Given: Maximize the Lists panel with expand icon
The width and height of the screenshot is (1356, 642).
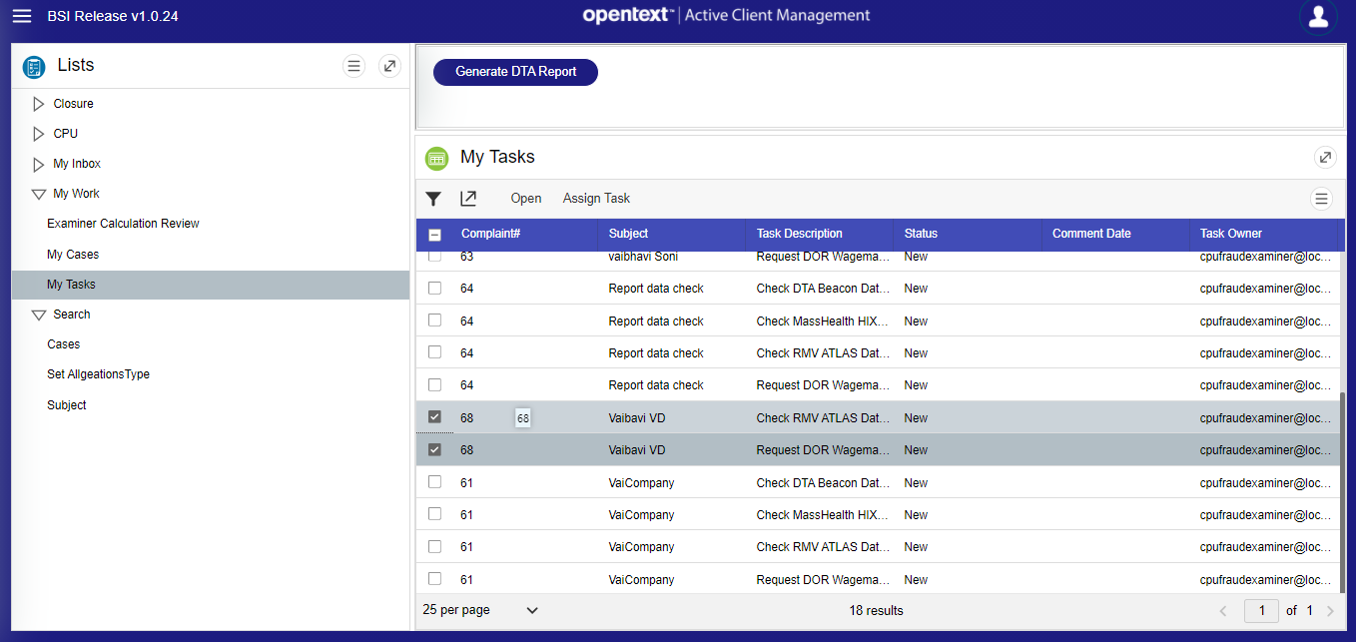Looking at the screenshot, I should pos(389,66).
